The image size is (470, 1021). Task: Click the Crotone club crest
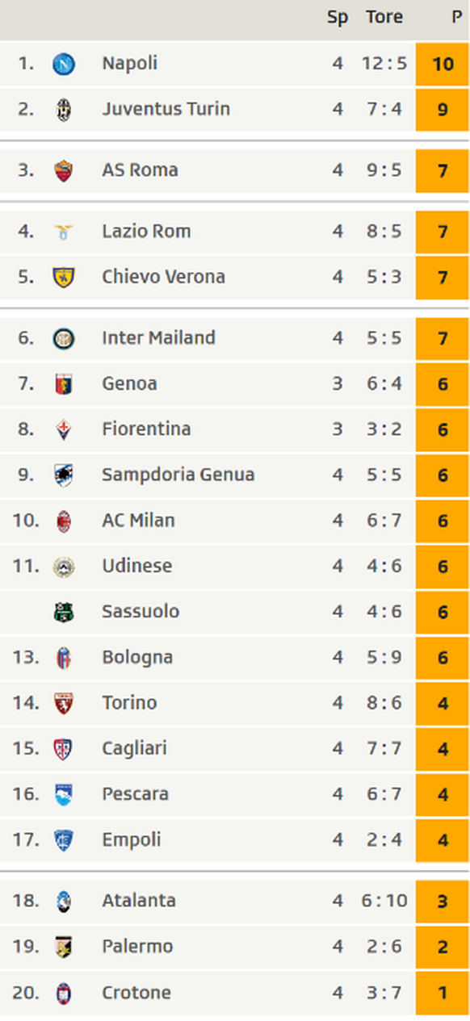(x=64, y=993)
